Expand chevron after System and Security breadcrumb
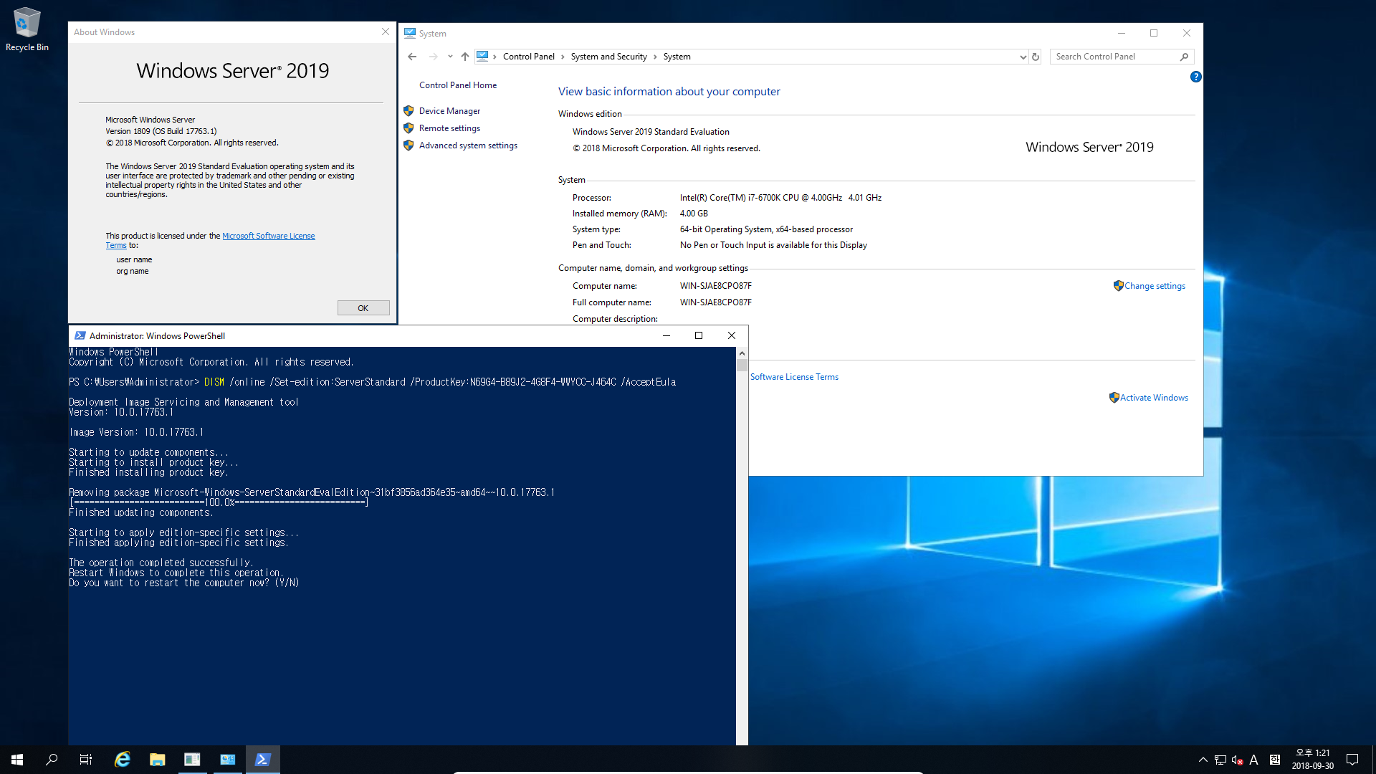This screenshot has height=774, width=1376. (x=655, y=57)
